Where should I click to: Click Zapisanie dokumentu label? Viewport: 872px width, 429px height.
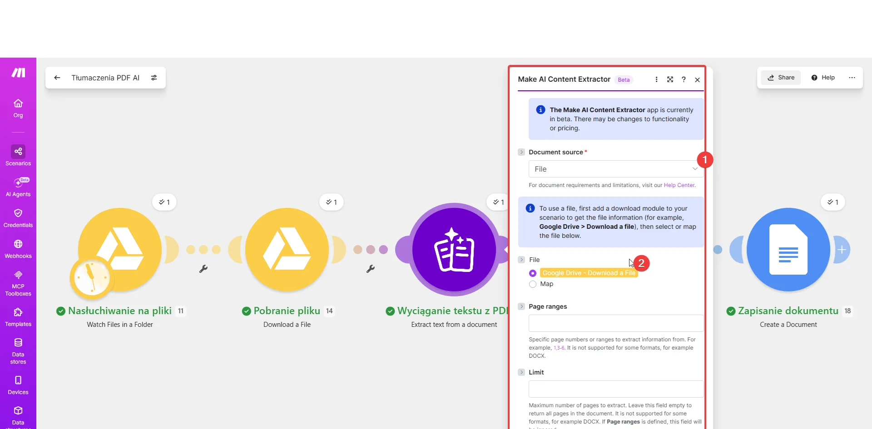coord(788,311)
